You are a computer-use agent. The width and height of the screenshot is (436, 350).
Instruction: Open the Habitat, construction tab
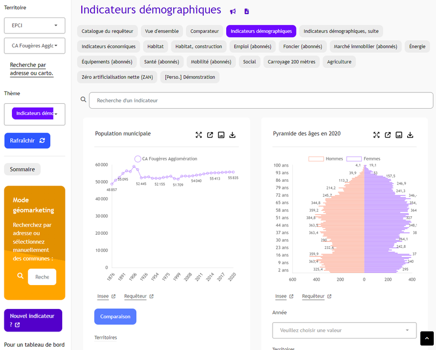pyautogui.click(x=199, y=46)
